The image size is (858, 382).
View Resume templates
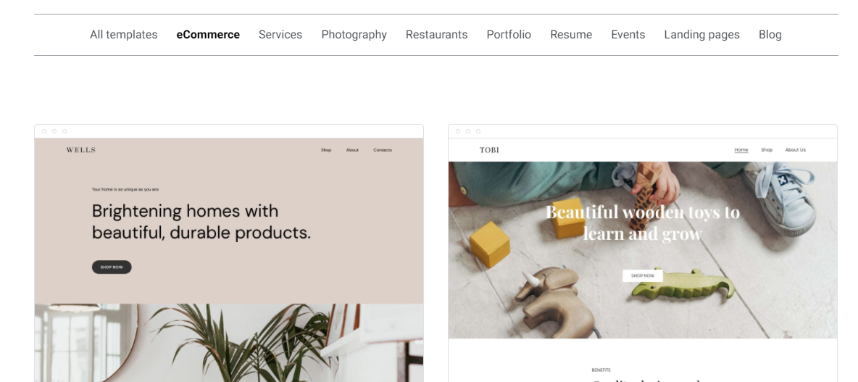pos(571,35)
